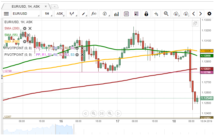
Task: Open the calendar date picker icon
Action: coord(126,14)
